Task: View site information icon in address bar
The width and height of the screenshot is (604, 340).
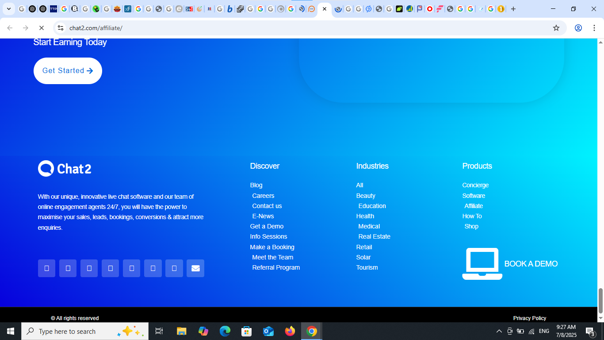Action: point(61,28)
